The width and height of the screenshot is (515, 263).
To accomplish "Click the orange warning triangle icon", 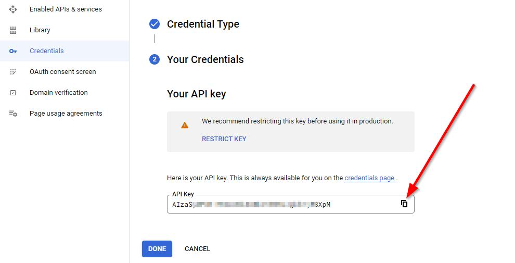I will (x=185, y=125).
